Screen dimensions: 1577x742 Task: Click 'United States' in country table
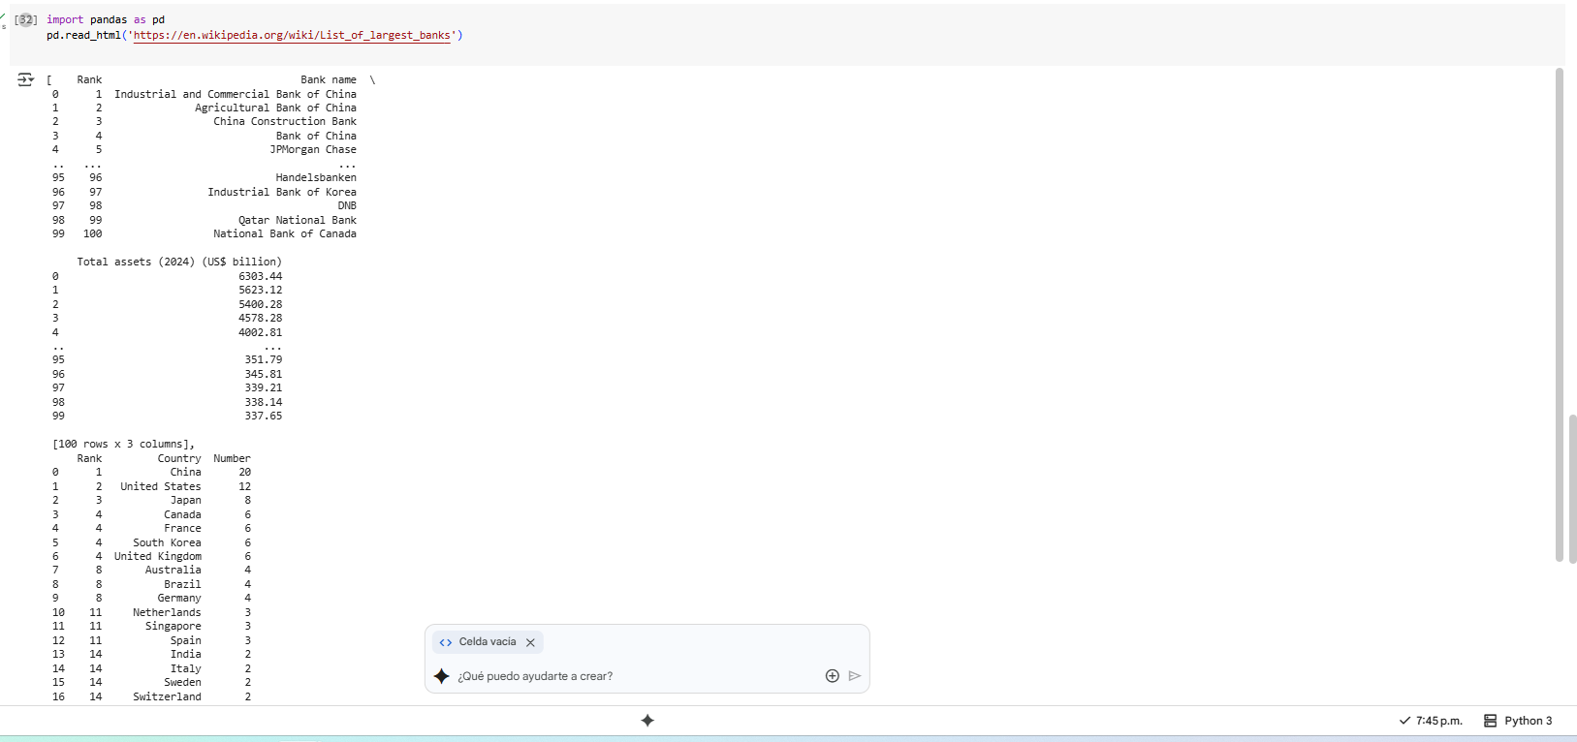pos(161,486)
